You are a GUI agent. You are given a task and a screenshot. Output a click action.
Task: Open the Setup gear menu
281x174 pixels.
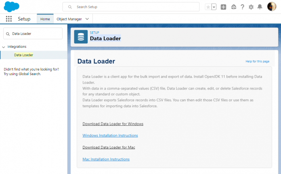coord(251,7)
